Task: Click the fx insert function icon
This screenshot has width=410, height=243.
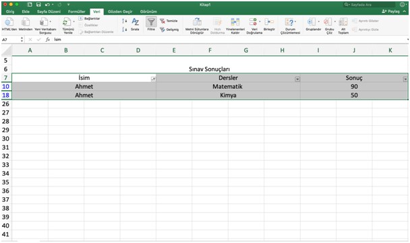Action: (x=48, y=40)
